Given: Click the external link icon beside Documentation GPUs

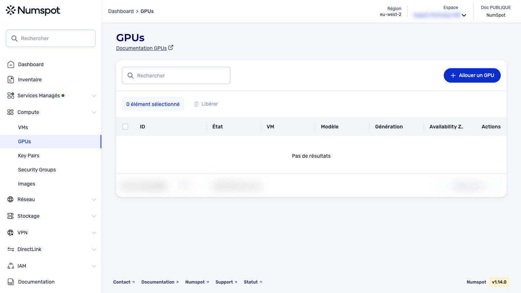Looking at the screenshot, I should (x=171, y=47).
